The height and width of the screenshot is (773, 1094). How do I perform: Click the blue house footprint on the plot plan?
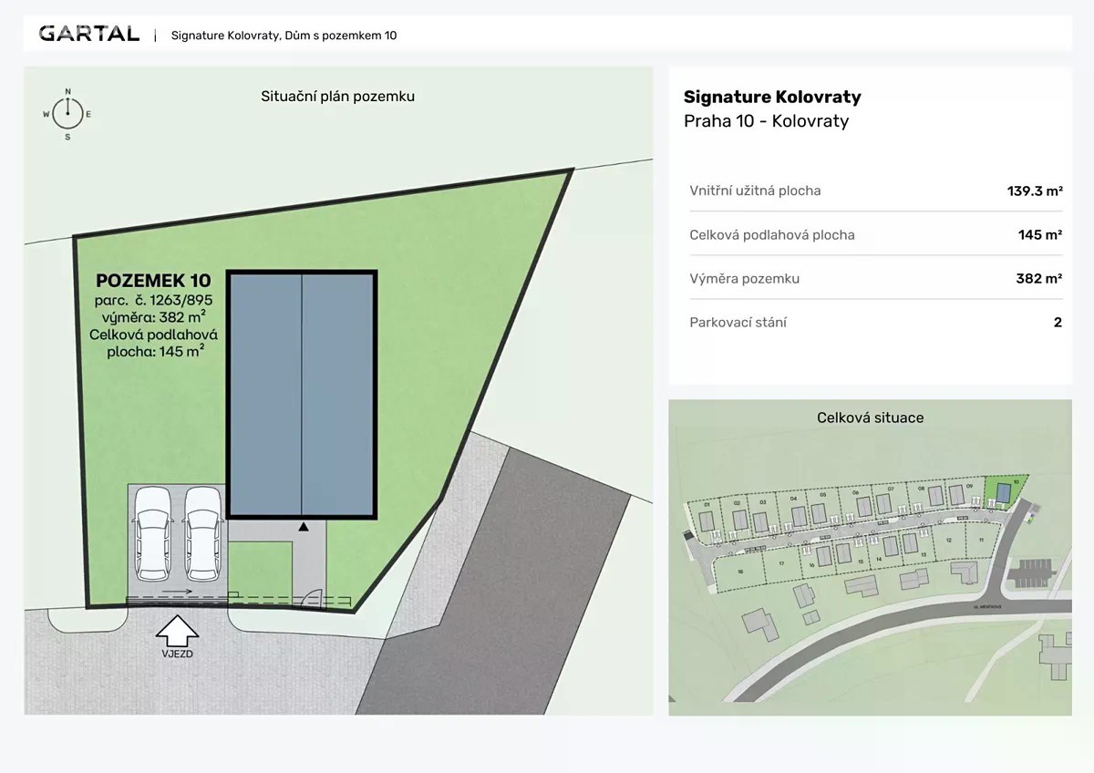(302, 394)
